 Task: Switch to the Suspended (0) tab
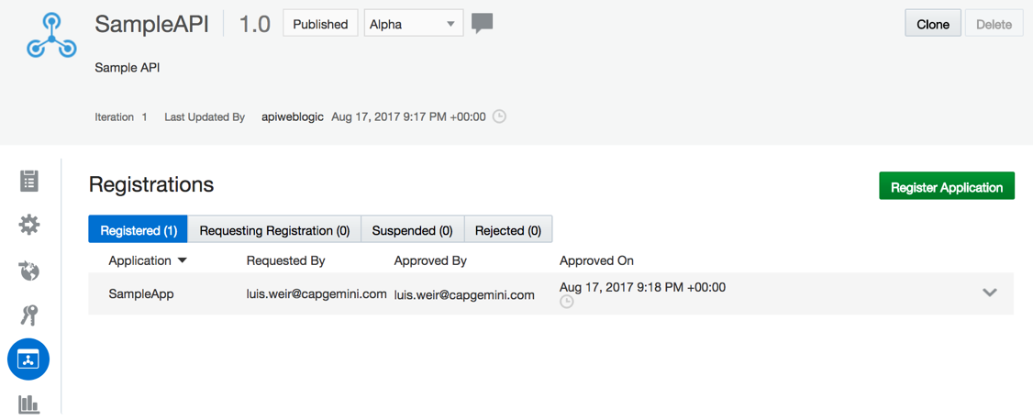[x=413, y=230]
